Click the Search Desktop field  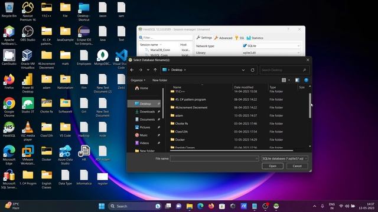284,70
